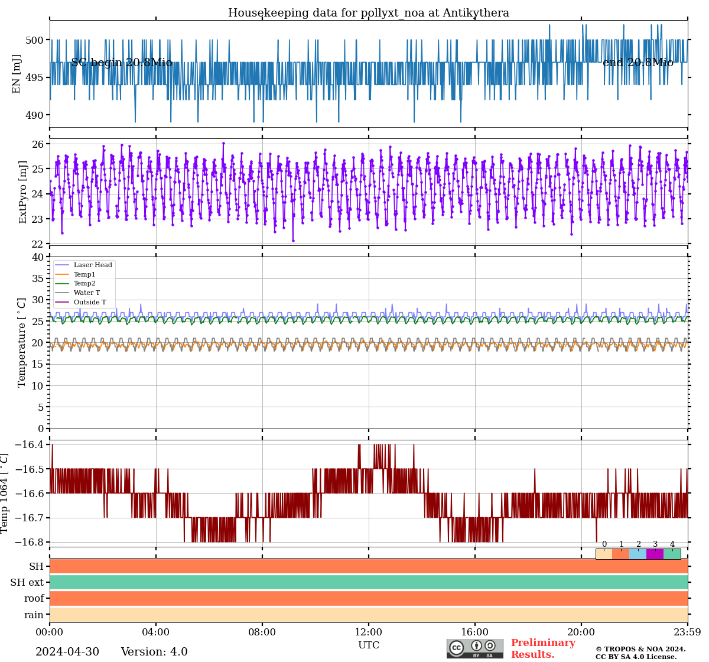Click the 08:00 time tick label
The height and width of the screenshot is (662, 709).
[262, 632]
